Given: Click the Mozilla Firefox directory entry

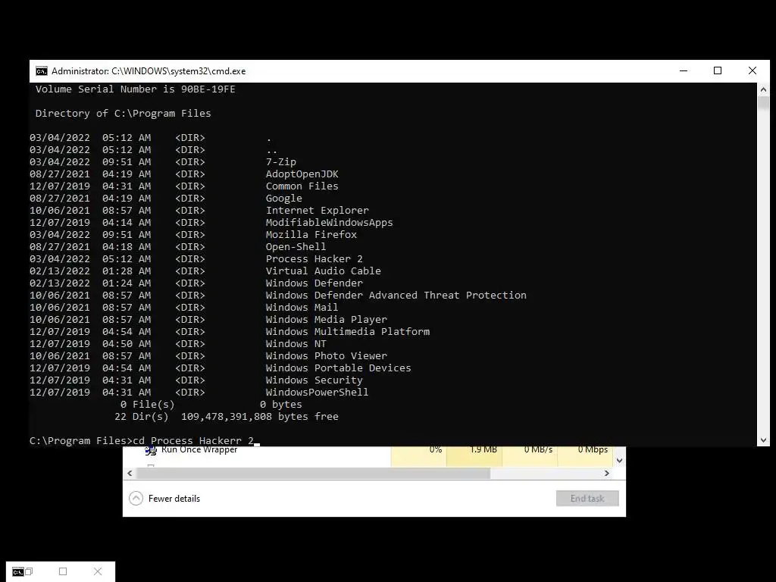Looking at the screenshot, I should click(311, 235).
